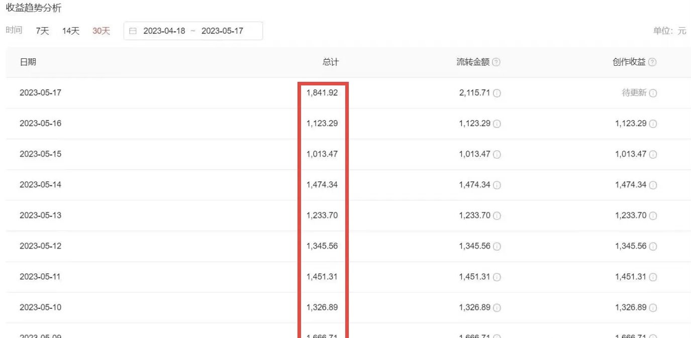Image resolution: width=691 pixels, height=338 pixels.
Task: Select the 14天 time filter
Action: [70, 30]
